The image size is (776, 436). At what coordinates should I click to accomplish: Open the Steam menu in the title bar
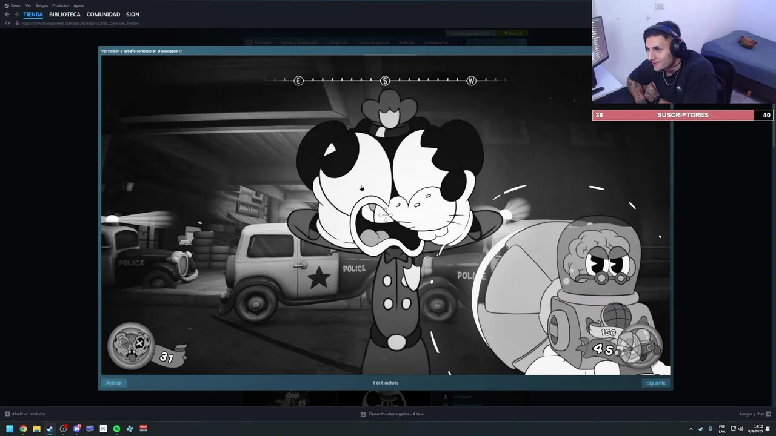pyautogui.click(x=16, y=5)
